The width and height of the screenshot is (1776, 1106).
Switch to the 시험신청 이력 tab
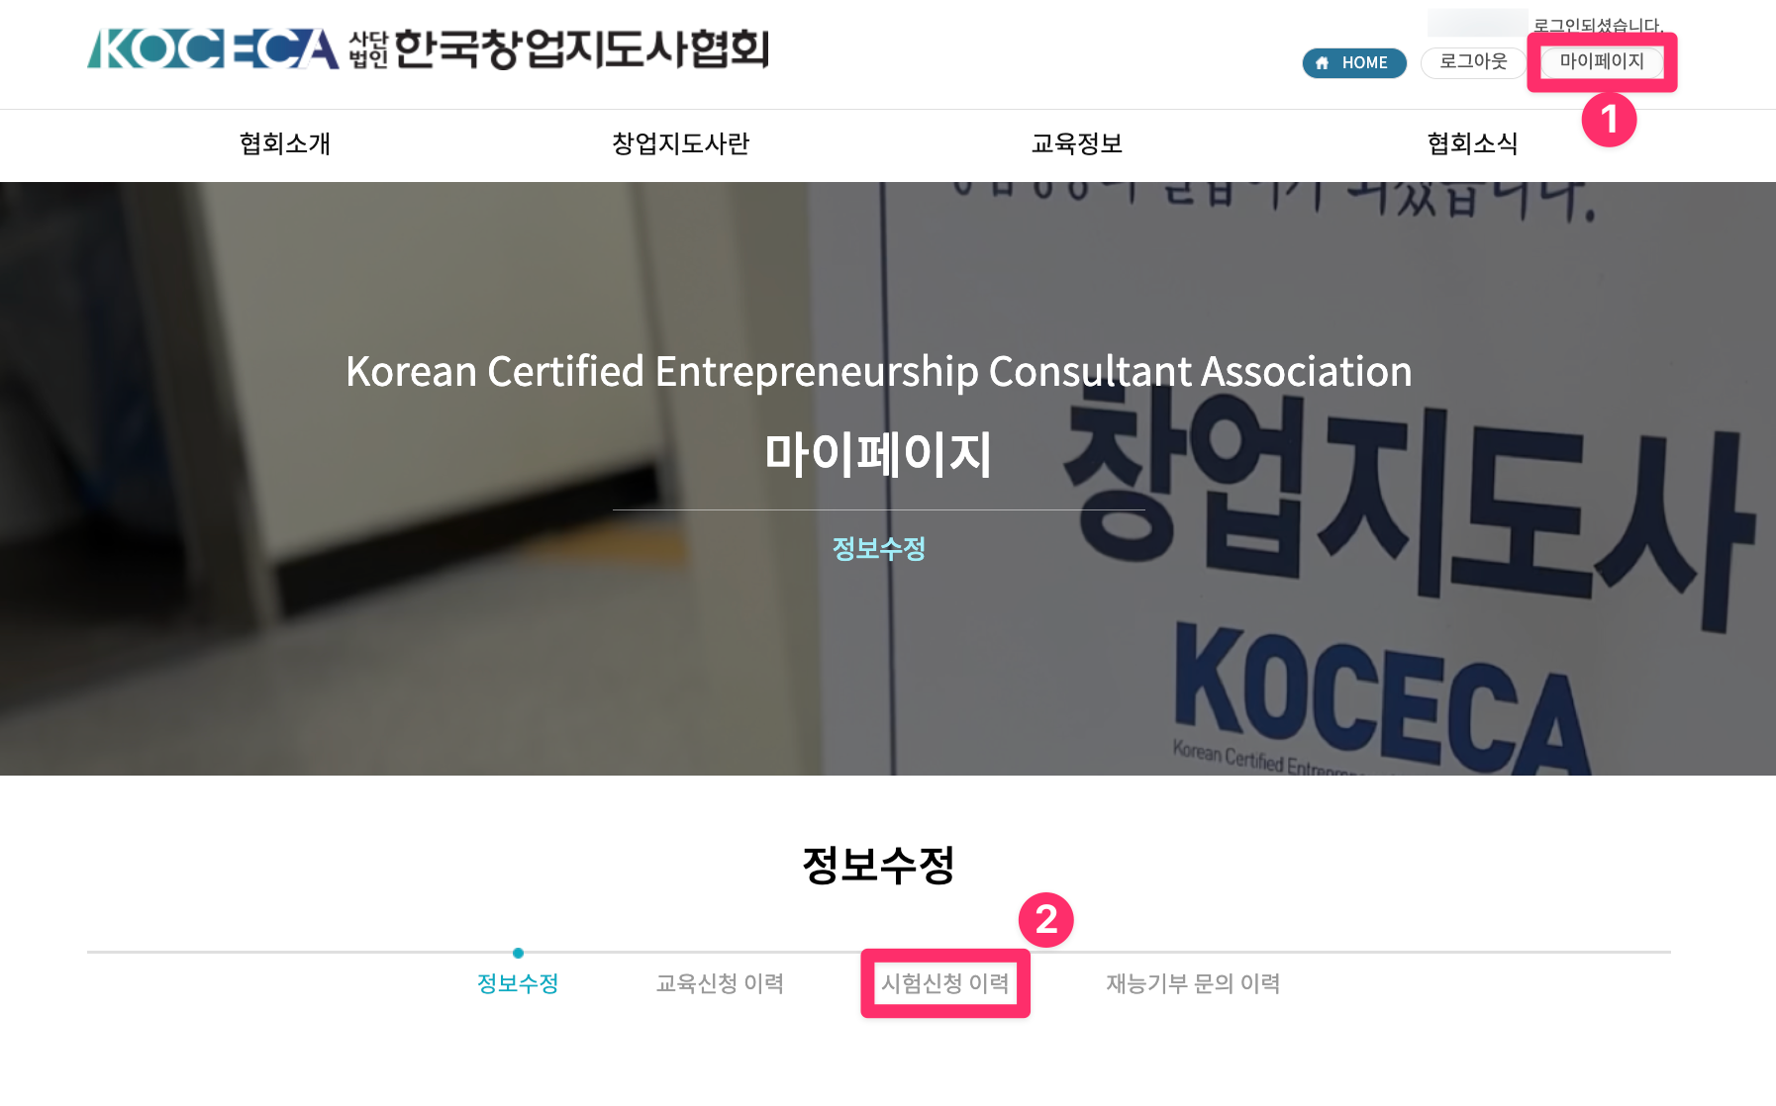[x=945, y=983]
